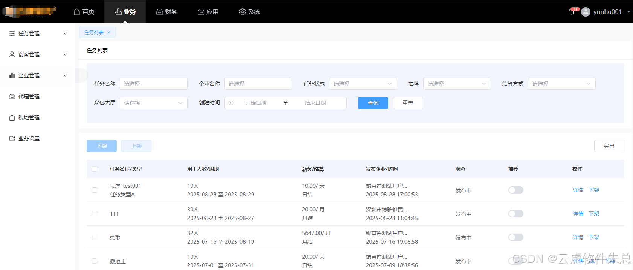Click the 税地管理 sidebar icon

tap(12, 118)
